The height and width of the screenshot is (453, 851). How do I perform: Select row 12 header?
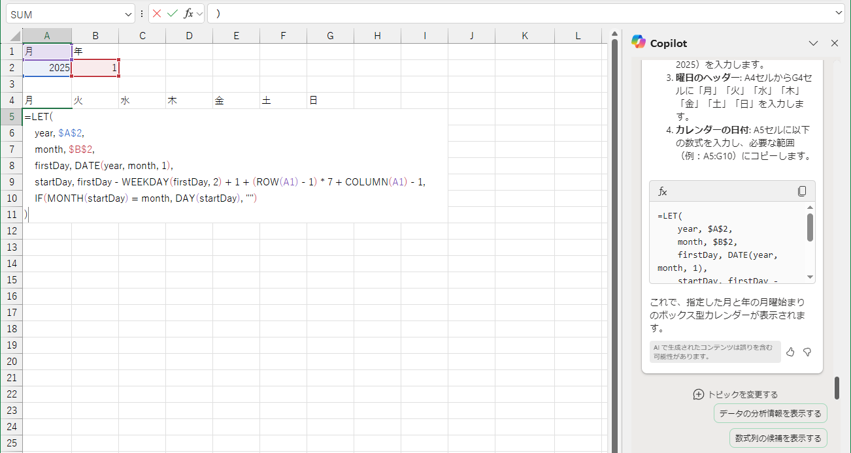(x=12, y=231)
